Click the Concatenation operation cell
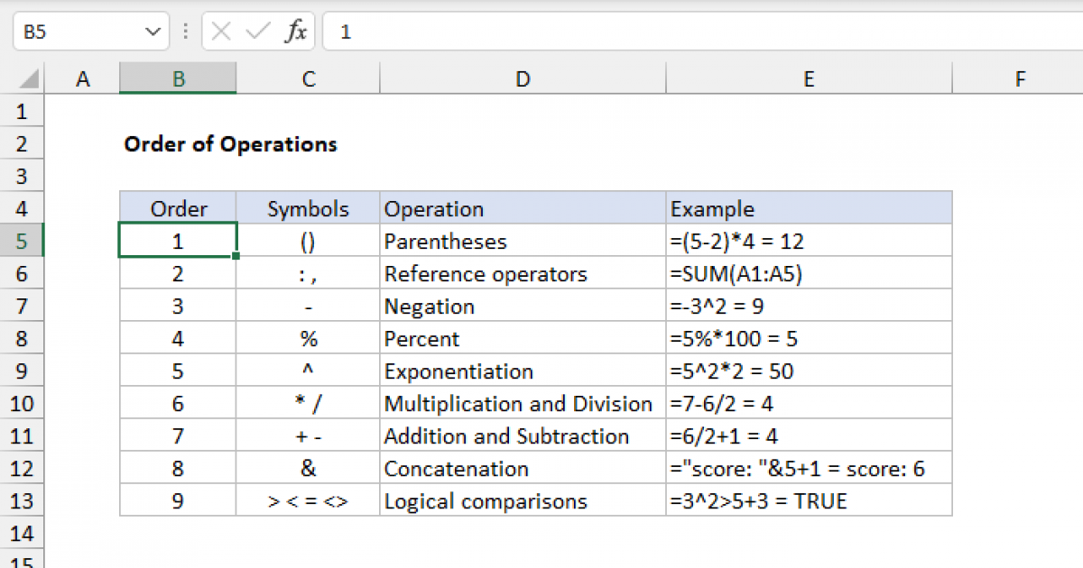Image resolution: width=1083 pixels, height=568 pixels. point(523,469)
